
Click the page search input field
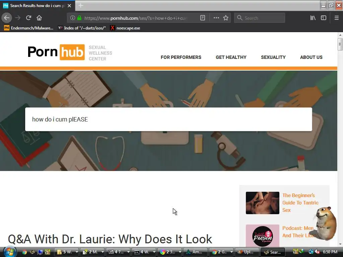pyautogui.click(x=168, y=119)
